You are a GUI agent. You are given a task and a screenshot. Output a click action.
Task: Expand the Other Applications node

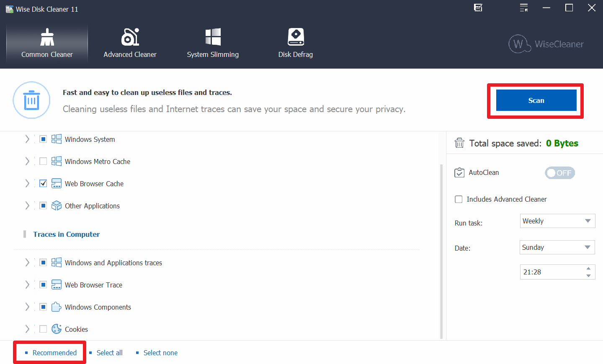pos(27,205)
